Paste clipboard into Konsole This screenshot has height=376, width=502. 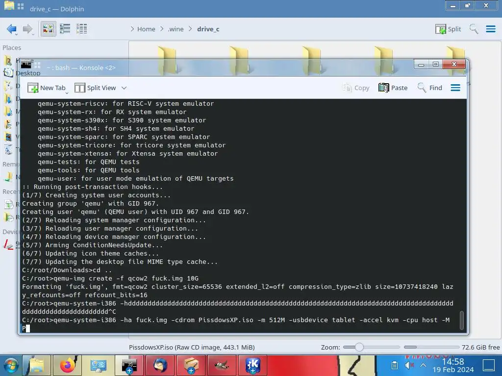pyautogui.click(x=393, y=88)
